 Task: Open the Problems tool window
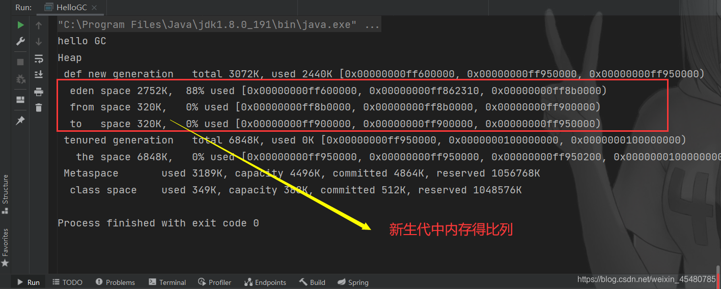[115, 282]
